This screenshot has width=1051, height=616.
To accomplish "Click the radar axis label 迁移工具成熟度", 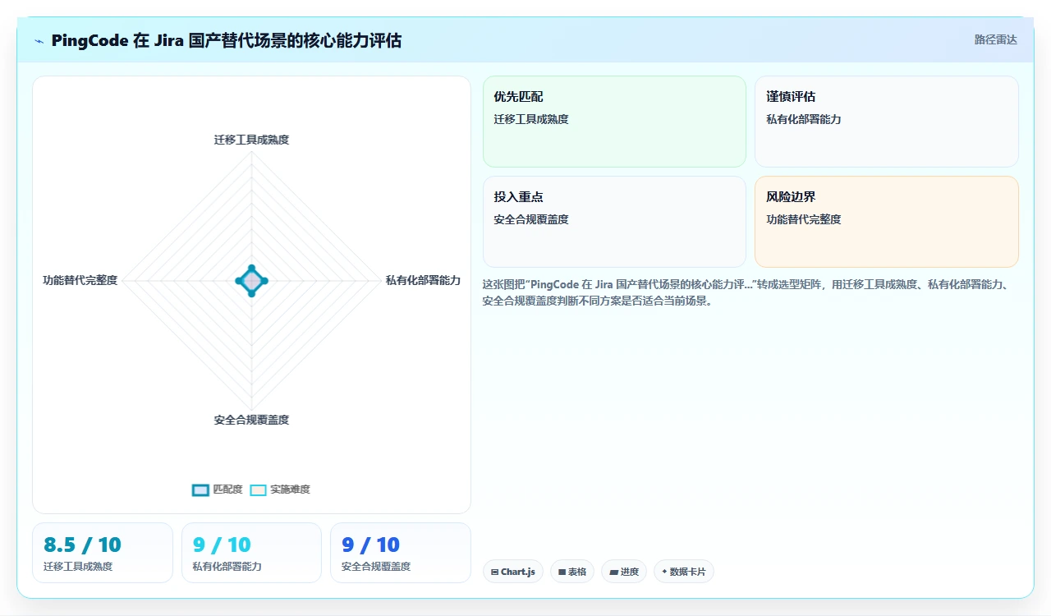I will (x=251, y=140).
